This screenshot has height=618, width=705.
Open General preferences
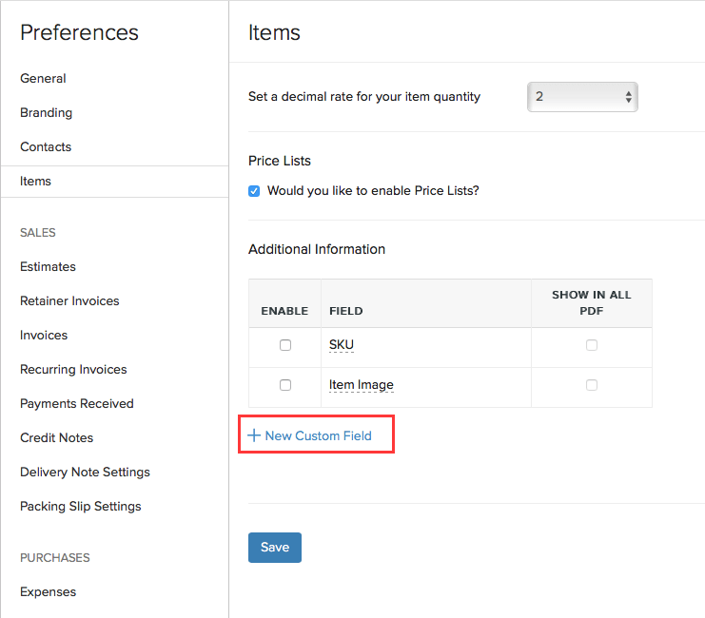tap(43, 78)
